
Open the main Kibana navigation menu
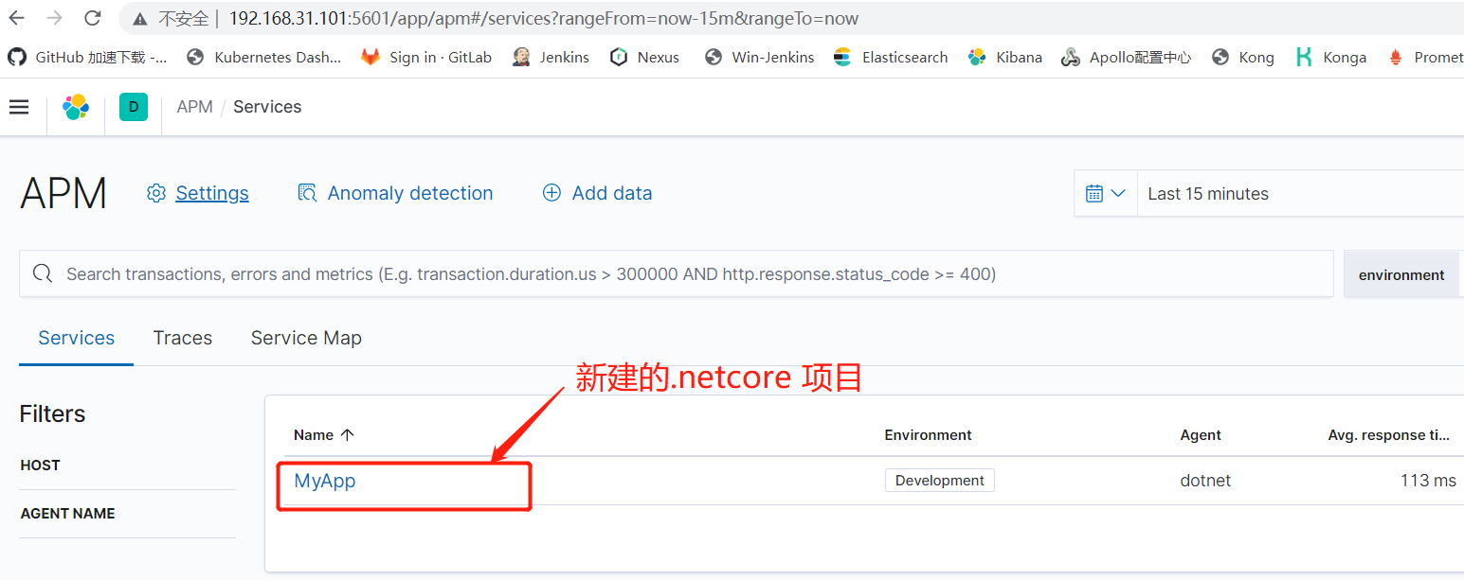19,106
